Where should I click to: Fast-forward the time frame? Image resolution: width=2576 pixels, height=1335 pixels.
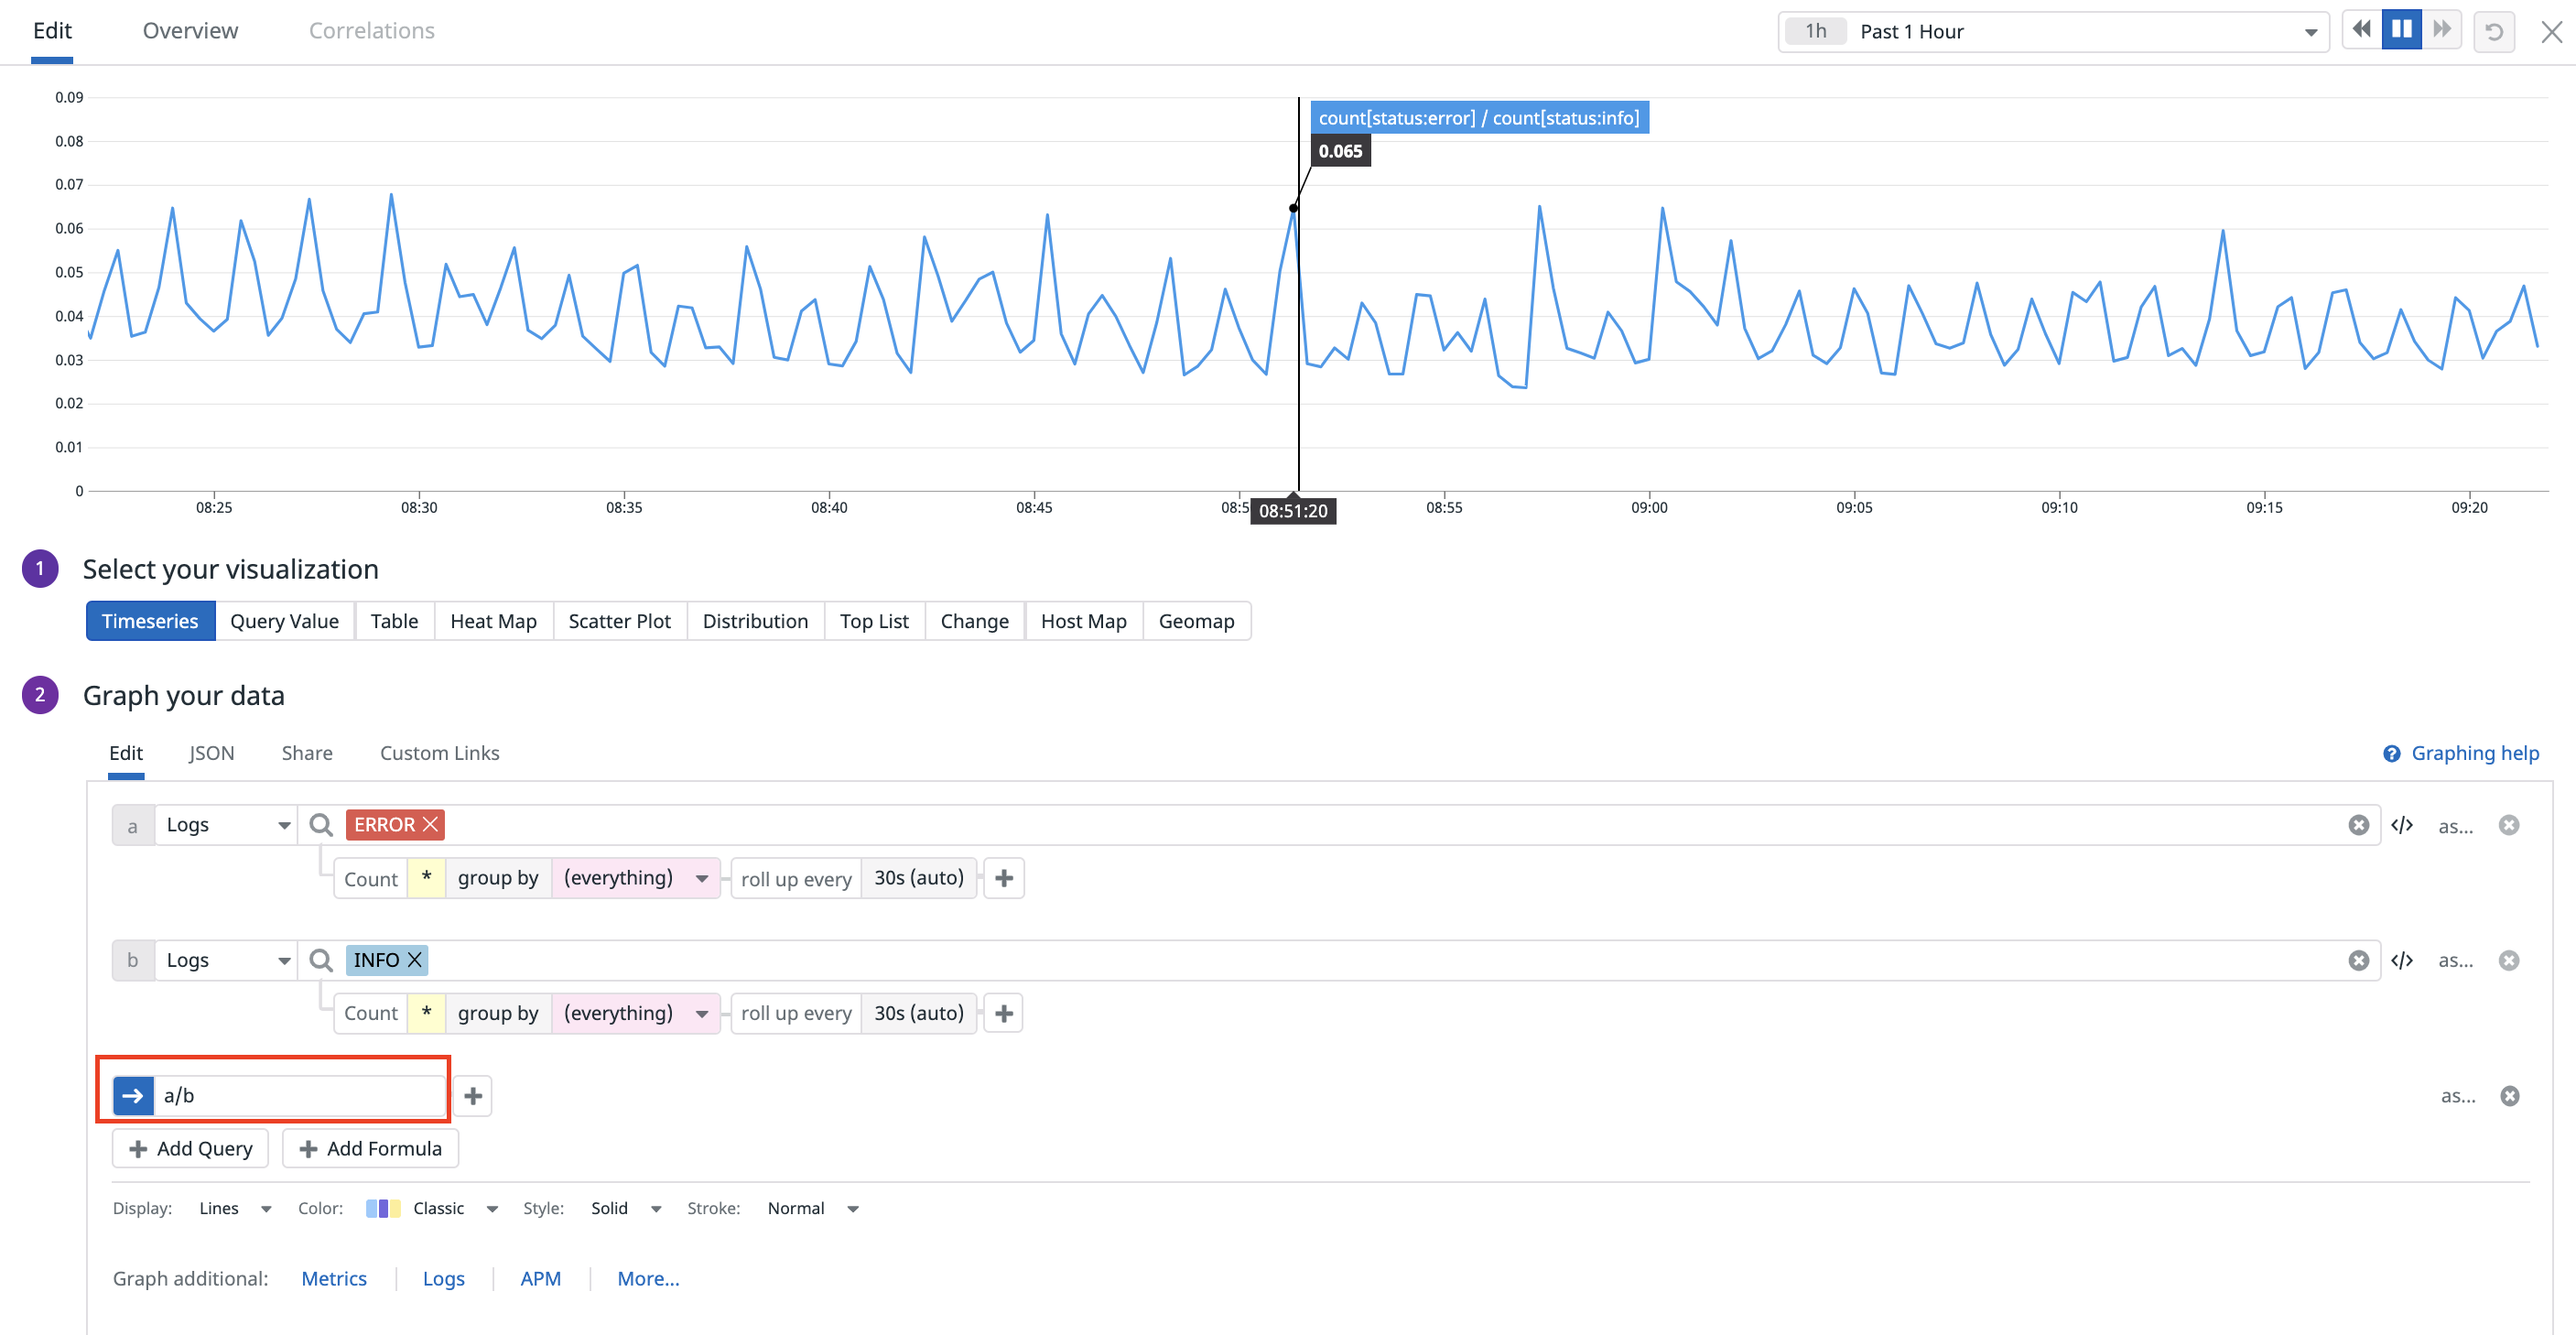pyautogui.click(x=2441, y=30)
